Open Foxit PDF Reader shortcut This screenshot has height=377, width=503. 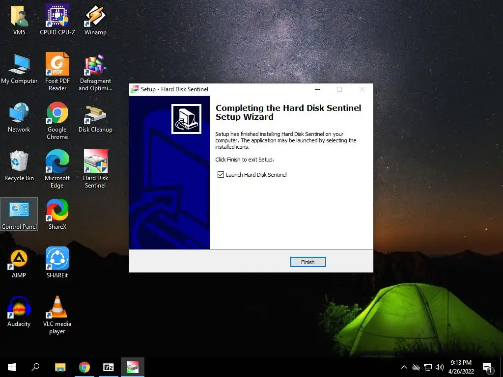pyautogui.click(x=57, y=72)
